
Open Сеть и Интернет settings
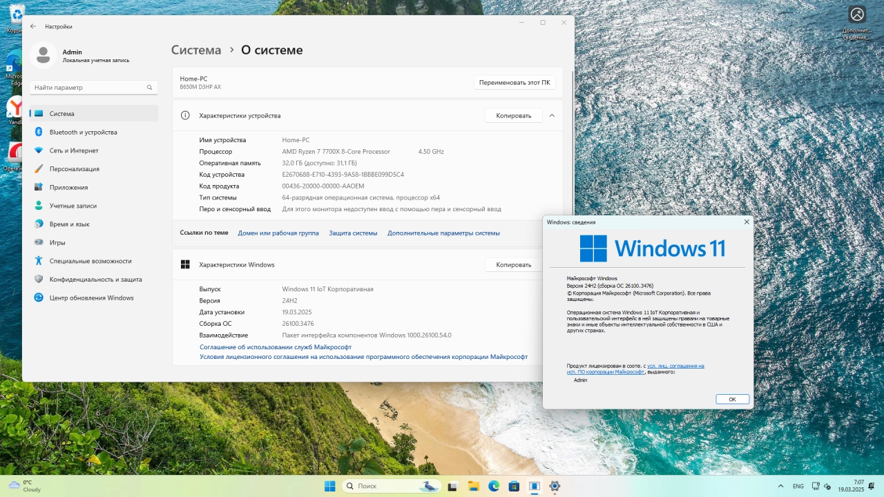pyautogui.click(x=94, y=150)
